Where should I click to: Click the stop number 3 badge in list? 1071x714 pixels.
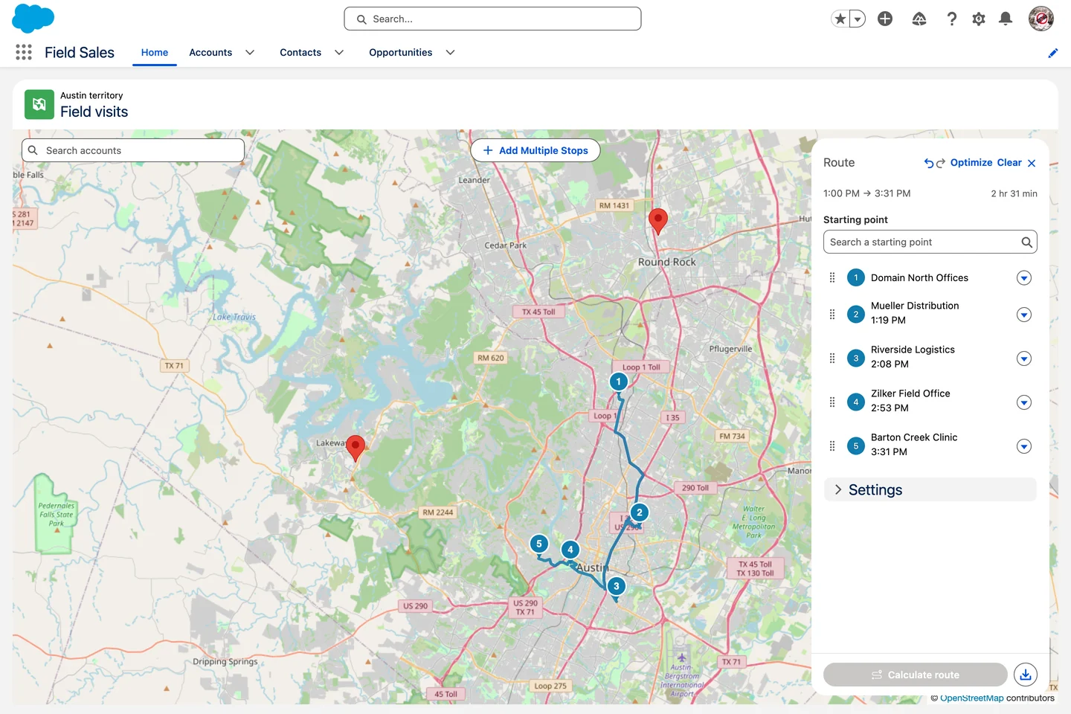856,358
